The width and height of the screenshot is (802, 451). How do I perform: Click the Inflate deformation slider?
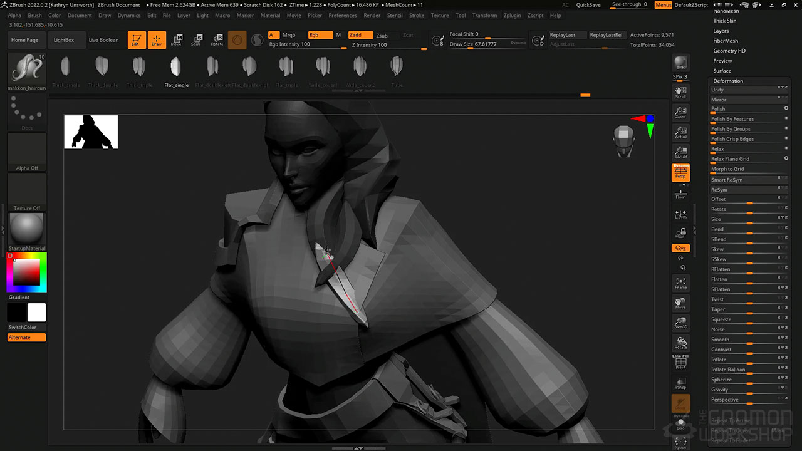click(749, 360)
